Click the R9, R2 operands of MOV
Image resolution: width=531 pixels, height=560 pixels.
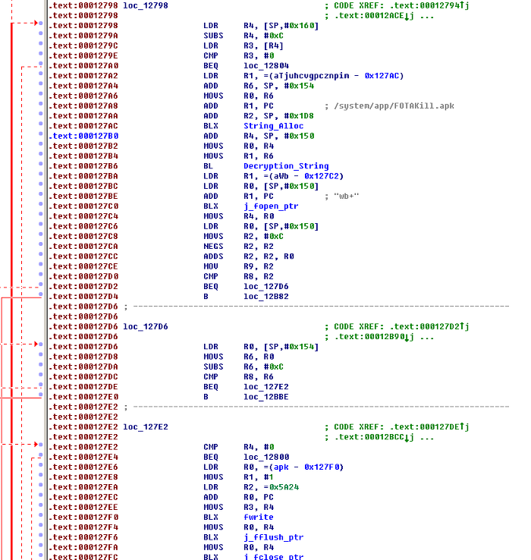point(258,266)
